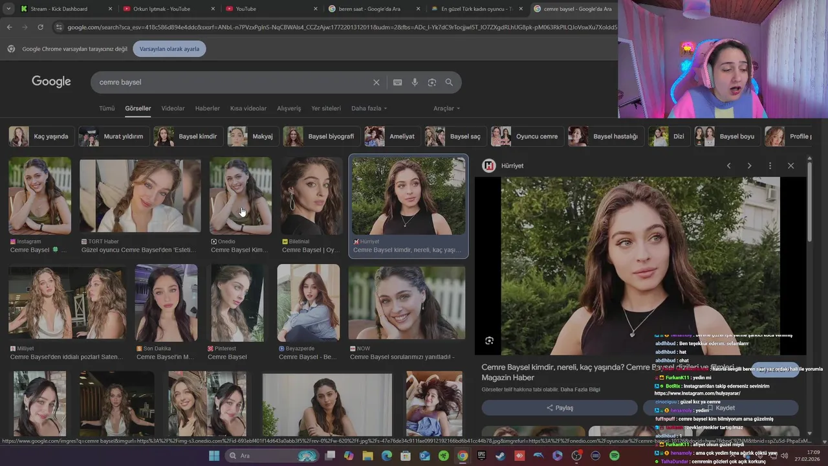828x466 pixels.
Task: Click the cemre baysel search input field
Action: coord(233,82)
